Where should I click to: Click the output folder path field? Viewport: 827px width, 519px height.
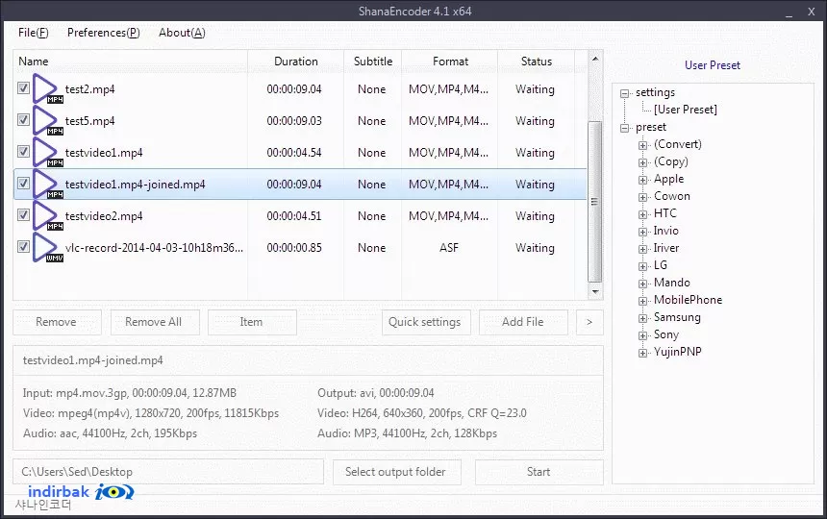168,472
